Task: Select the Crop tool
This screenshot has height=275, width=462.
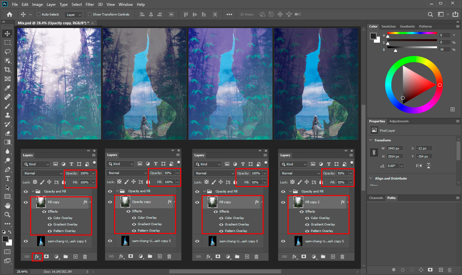Action: 7,70
